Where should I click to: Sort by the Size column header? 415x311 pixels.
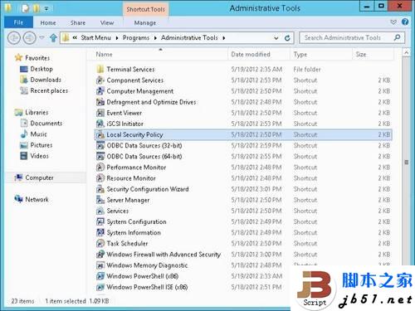373,55
